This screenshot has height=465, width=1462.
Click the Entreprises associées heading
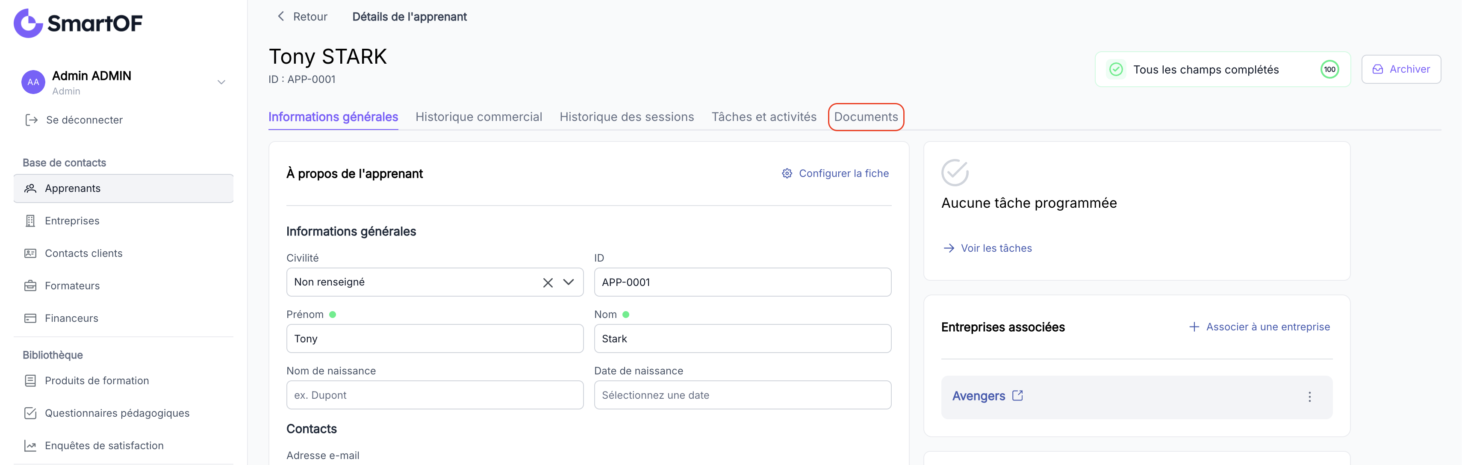[1003, 328]
